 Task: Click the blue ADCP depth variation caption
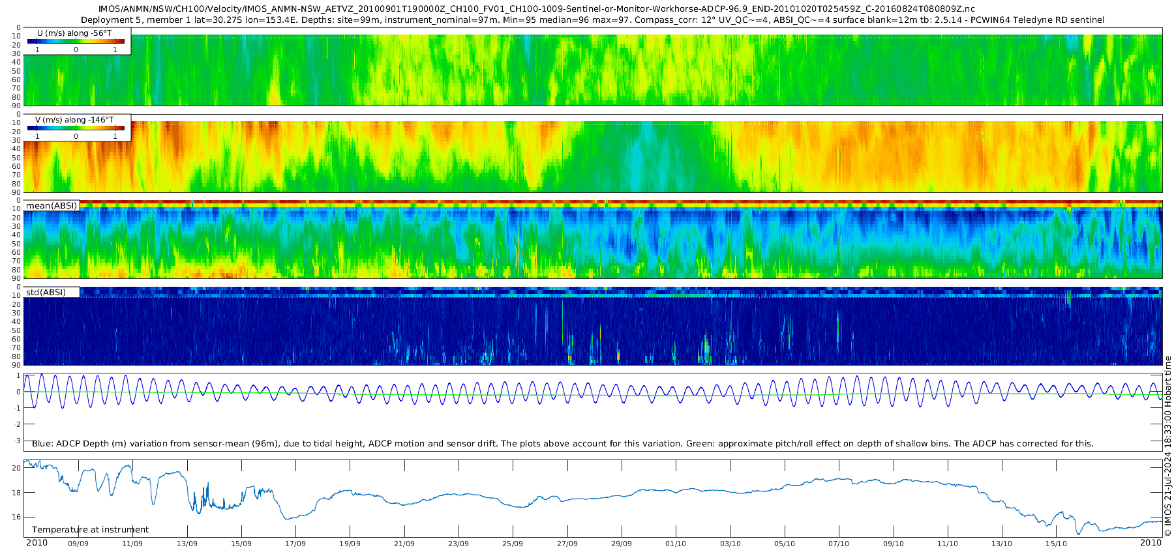tap(563, 443)
